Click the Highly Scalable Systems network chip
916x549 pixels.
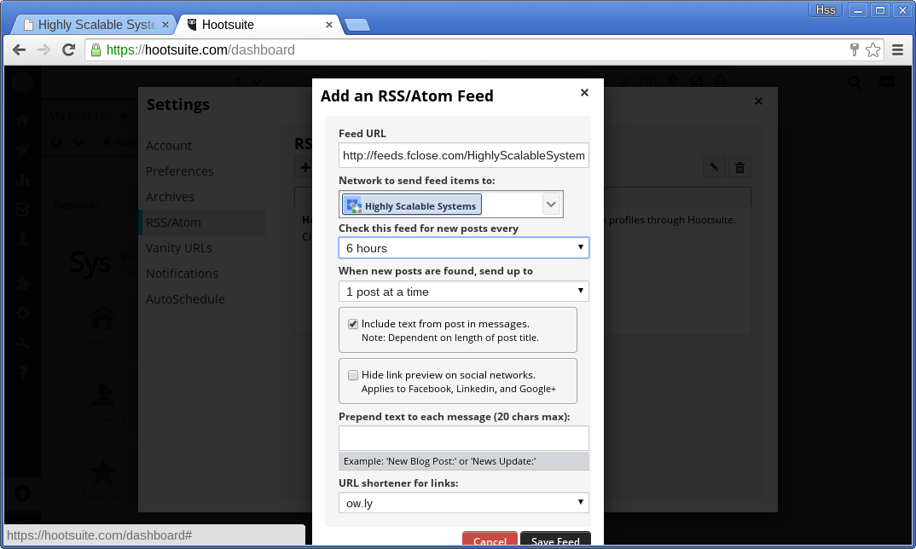coord(412,205)
